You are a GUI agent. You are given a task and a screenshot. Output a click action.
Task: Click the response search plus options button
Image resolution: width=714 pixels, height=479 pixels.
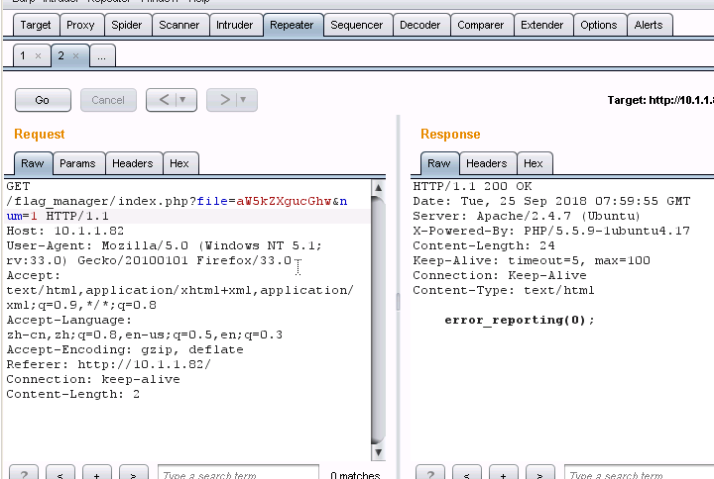coord(503,474)
